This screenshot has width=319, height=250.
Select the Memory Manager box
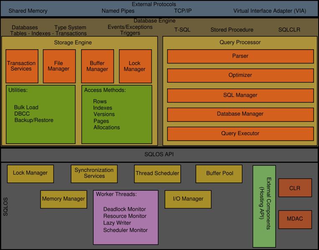tap(64, 199)
